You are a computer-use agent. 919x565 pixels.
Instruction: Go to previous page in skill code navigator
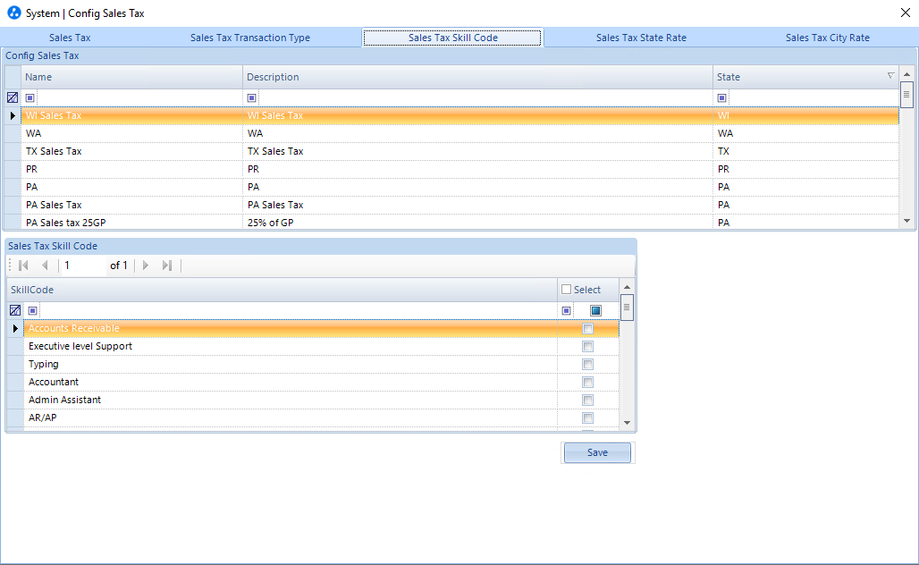45,266
